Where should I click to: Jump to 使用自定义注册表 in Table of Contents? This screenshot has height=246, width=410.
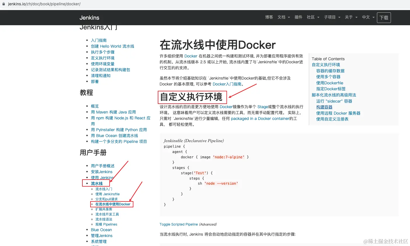tap(332, 119)
